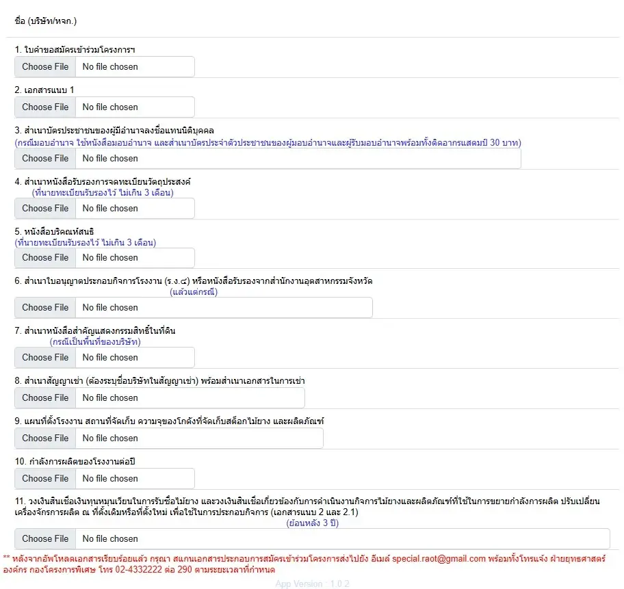Click the phone number 02-4332222 in red notice
624x589 pixels.
[139, 569]
